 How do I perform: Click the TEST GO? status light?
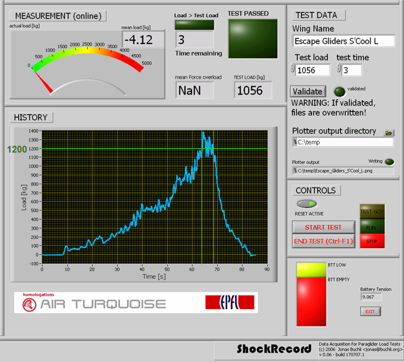point(372,212)
